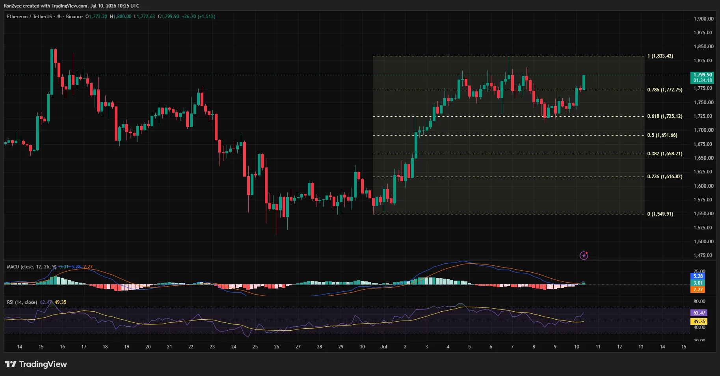Screen dimensions: 720x376
Task: Click the Ron2yee created with TradingView.com caption
Action: click(71, 6)
